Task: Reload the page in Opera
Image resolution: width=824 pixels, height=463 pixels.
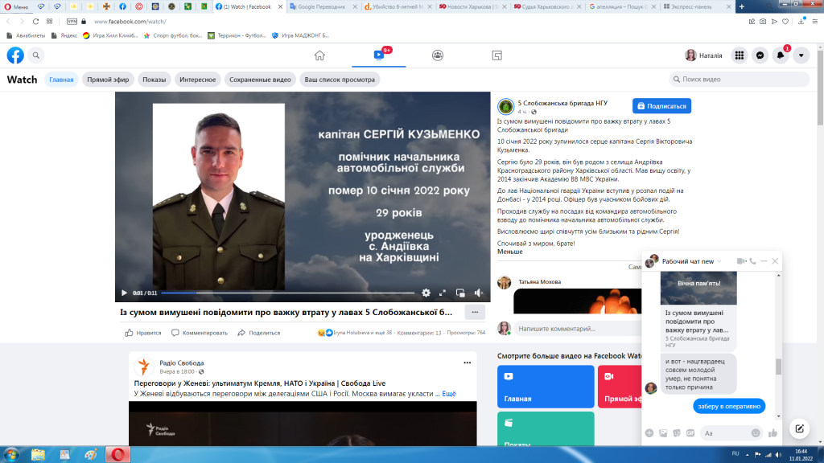Action: (x=35, y=22)
